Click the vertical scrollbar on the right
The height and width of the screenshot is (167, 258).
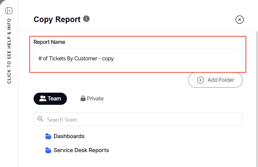[257, 99]
